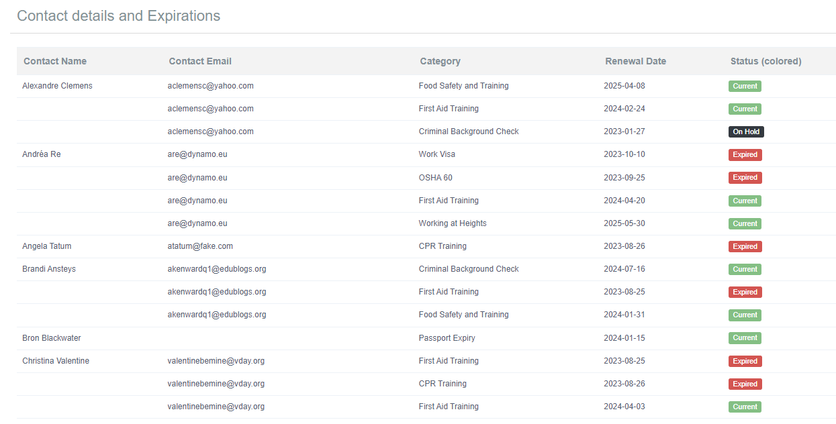The width and height of the screenshot is (836, 424).
Task: Click the Expired badge in the OSHA 60 row
Action: click(745, 178)
